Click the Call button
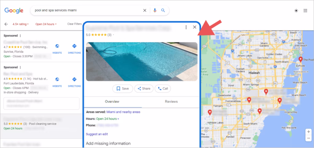The image size is (314, 148). 163,89
